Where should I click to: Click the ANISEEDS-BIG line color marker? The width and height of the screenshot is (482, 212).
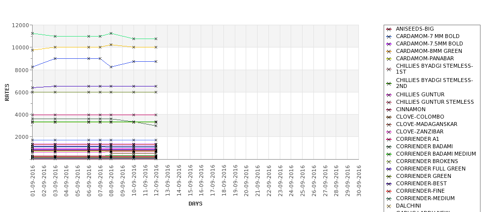[389, 29]
